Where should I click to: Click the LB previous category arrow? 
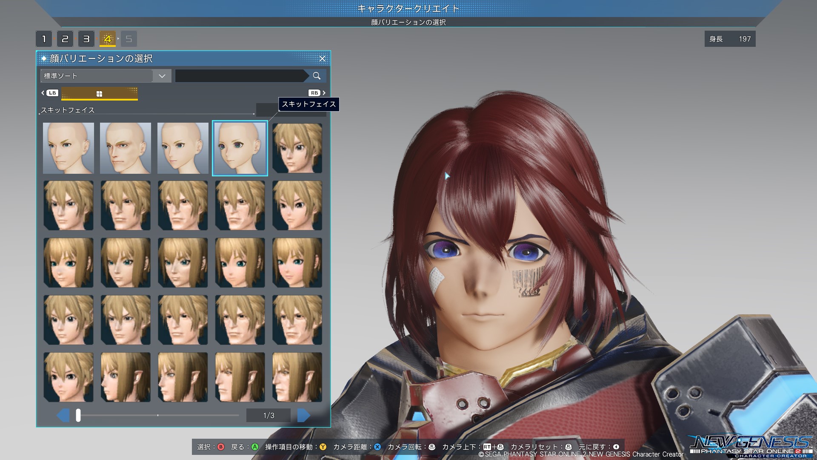pos(50,93)
